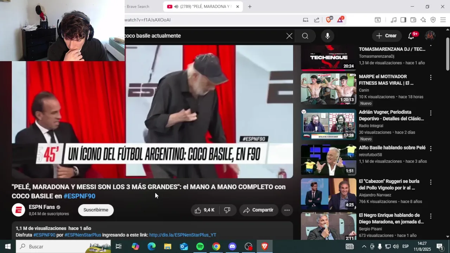Viewport: 450px width, 253px height.
Task: Open the ESPN Fans channel name
Action: pyautogui.click(x=42, y=207)
